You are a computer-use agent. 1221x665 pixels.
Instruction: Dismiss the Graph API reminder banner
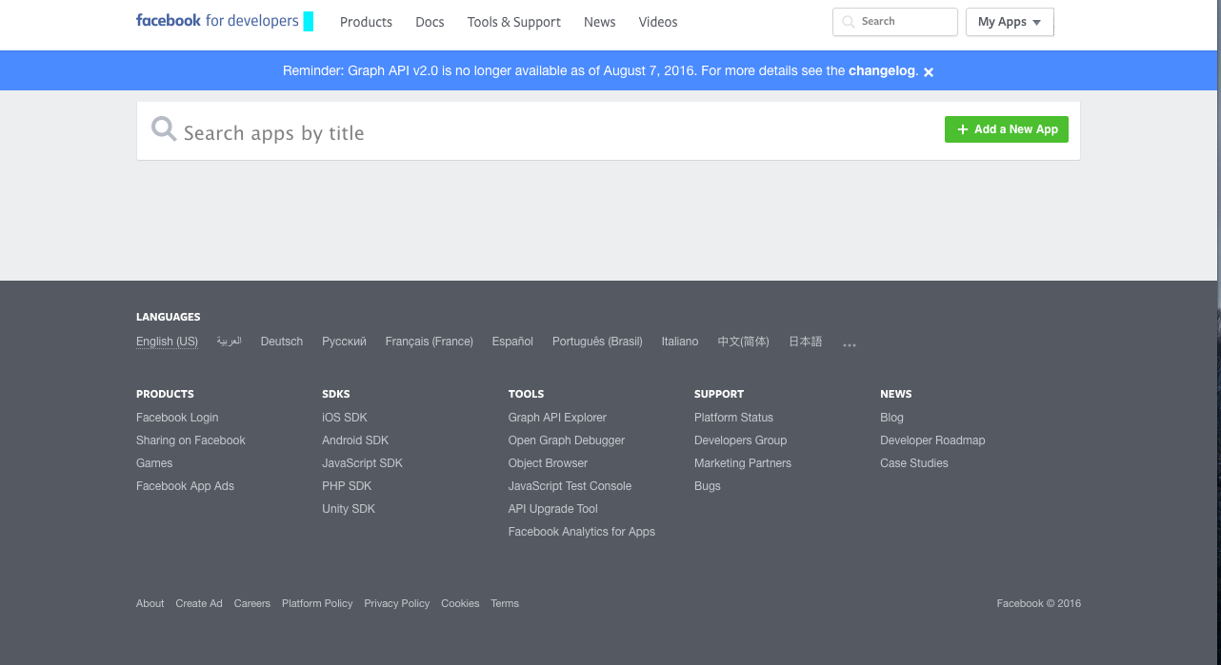click(929, 70)
